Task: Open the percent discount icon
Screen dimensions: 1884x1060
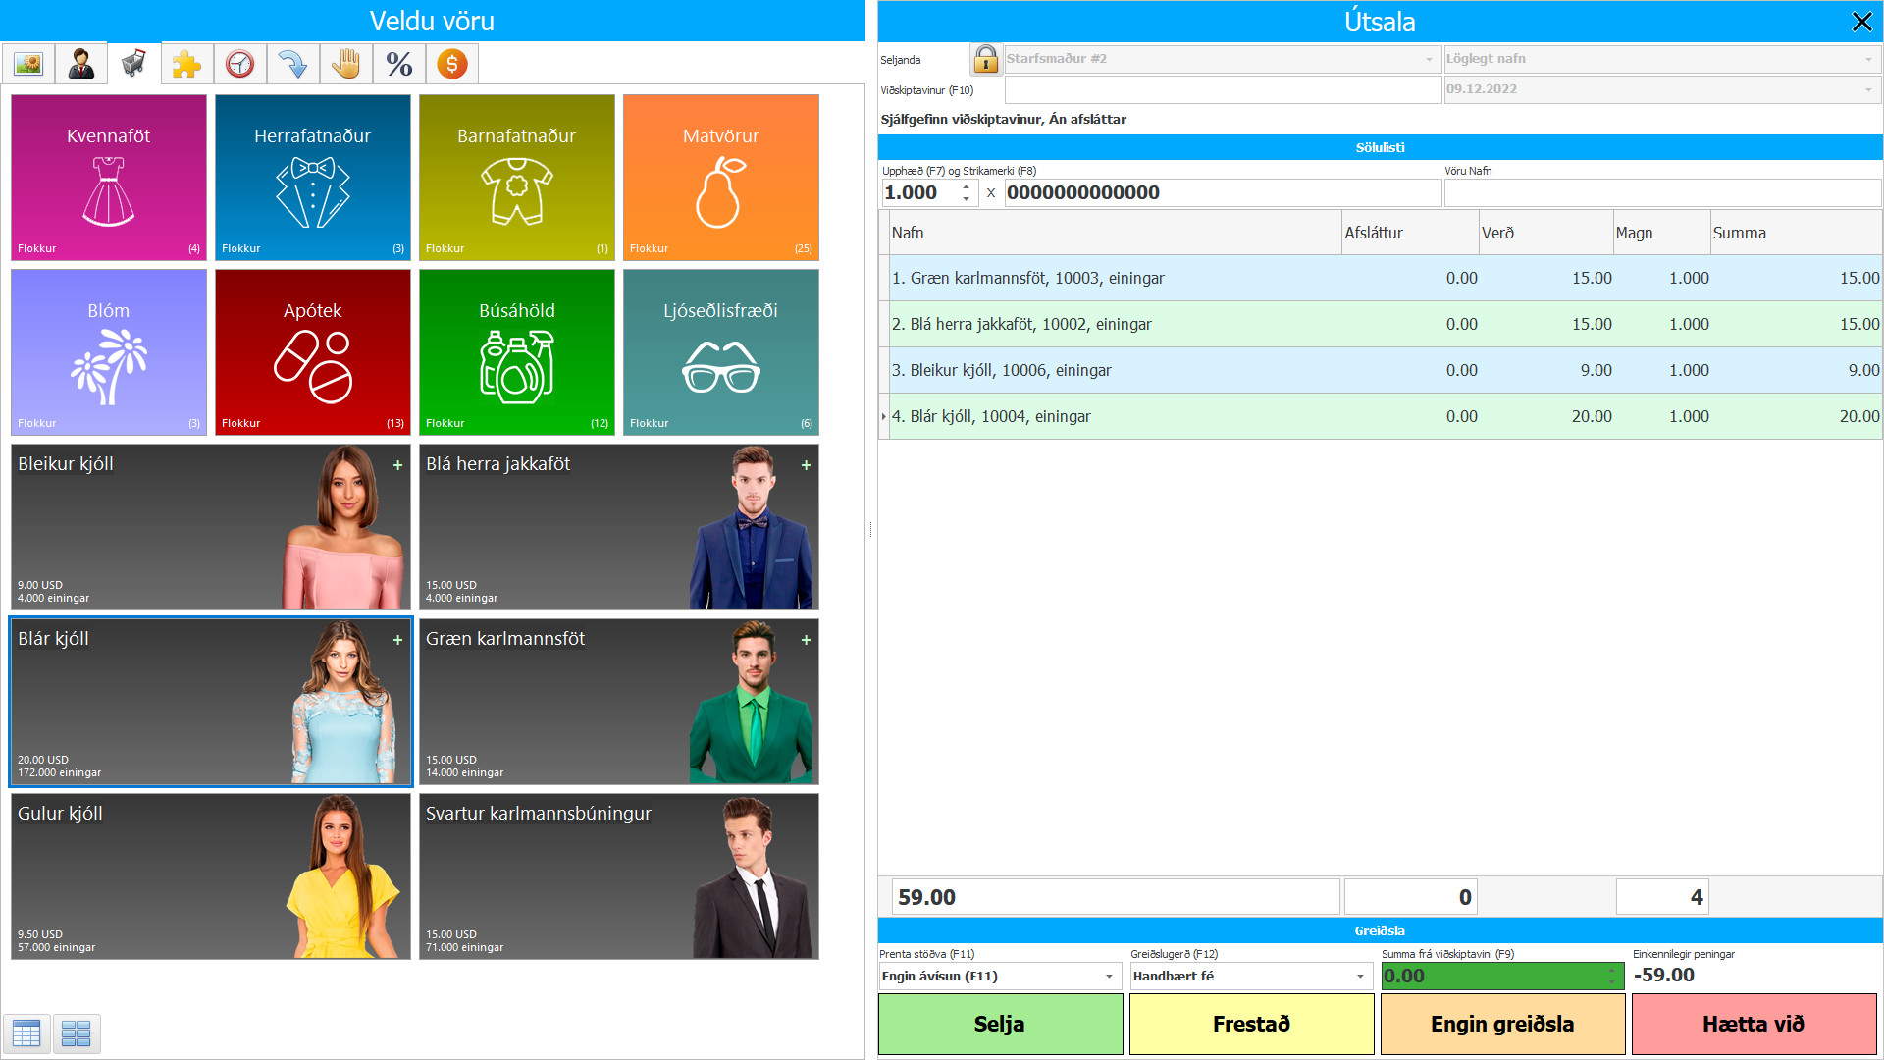Action: (398, 65)
